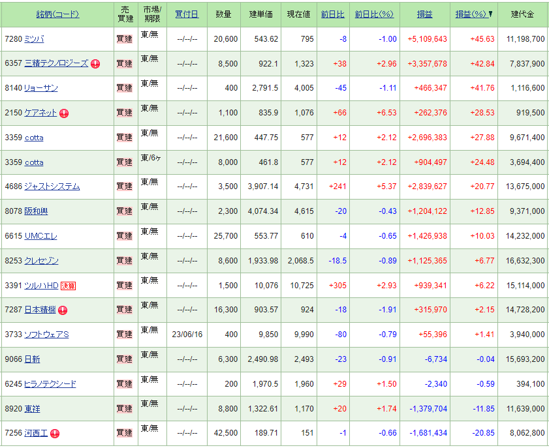Open the ケアネット stock link
Image resolution: width=549 pixels, height=448 pixels.
coord(40,113)
